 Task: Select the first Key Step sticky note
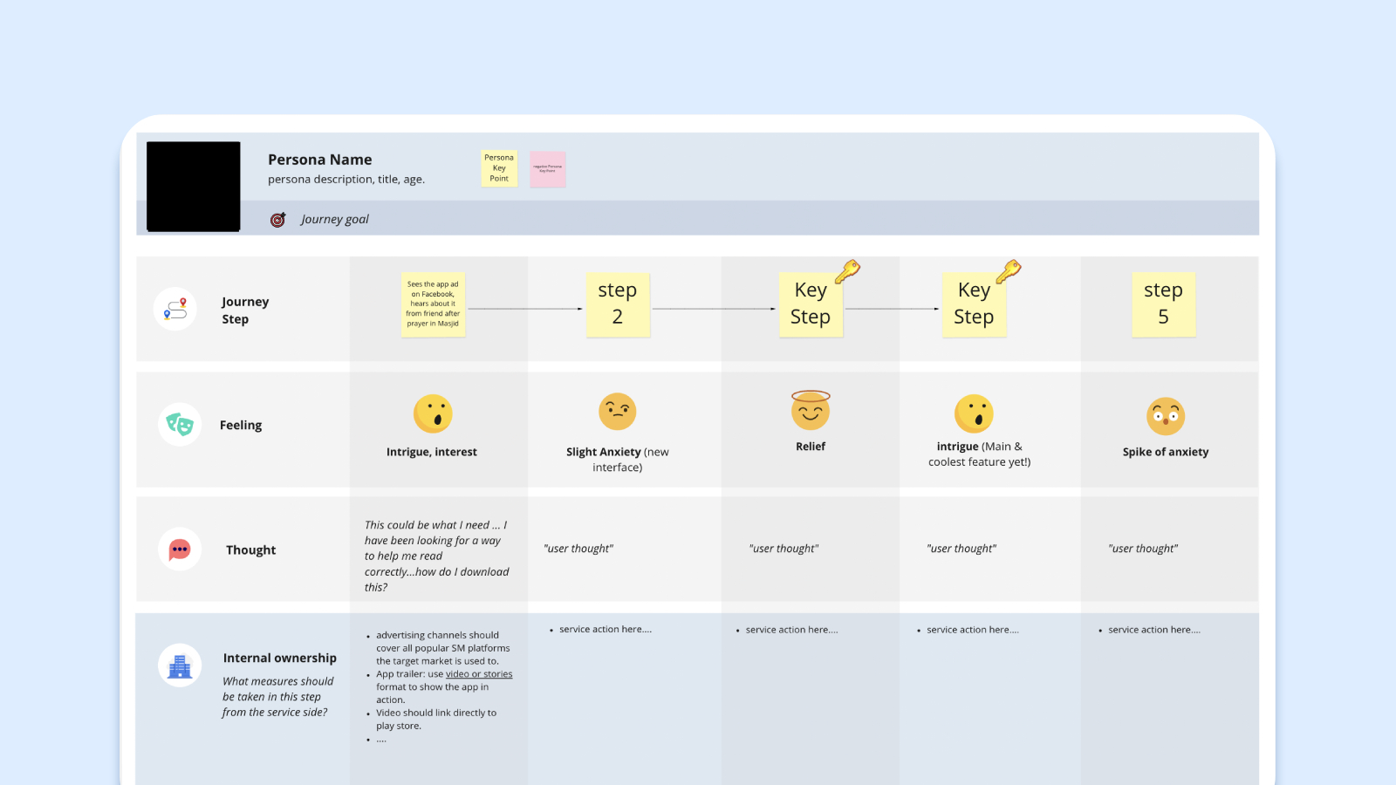(x=811, y=304)
